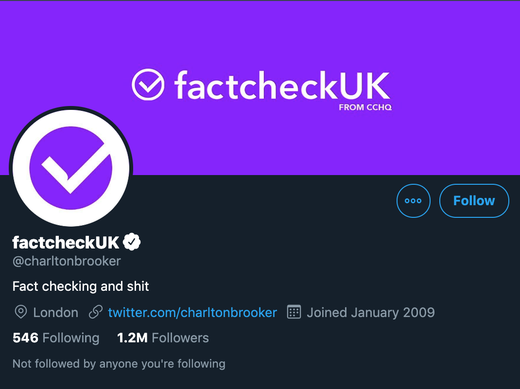Click the calendar icon before Joined date
Viewport: 520px width, 389px height.
click(294, 312)
